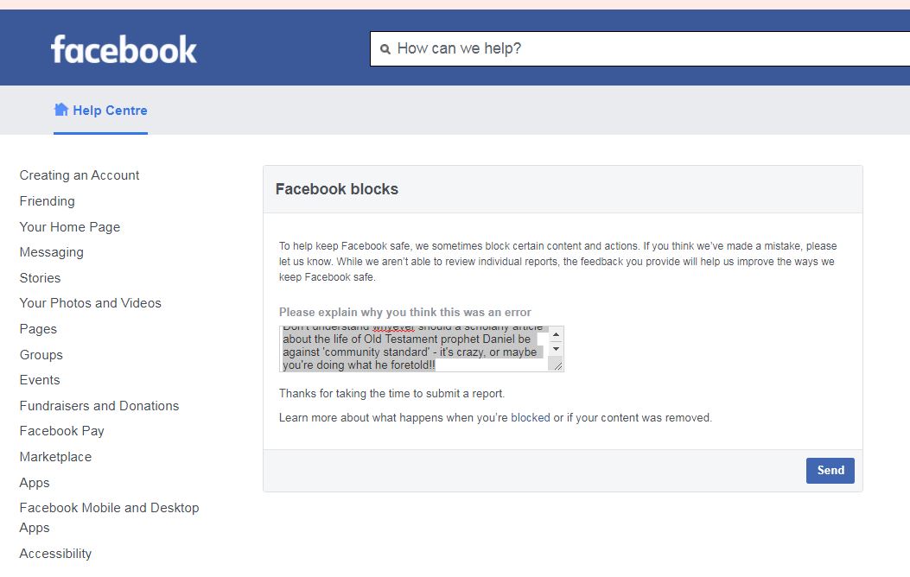Open the Messaging help topic
910x577 pixels.
coord(52,252)
